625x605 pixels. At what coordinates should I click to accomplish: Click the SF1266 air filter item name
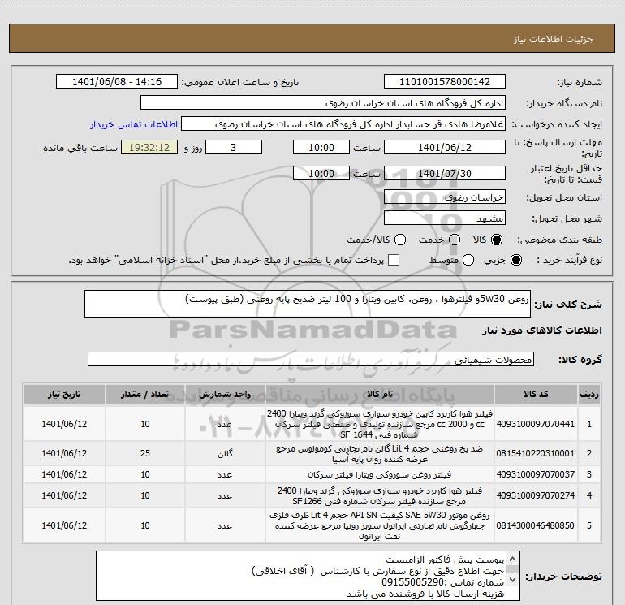(x=380, y=495)
